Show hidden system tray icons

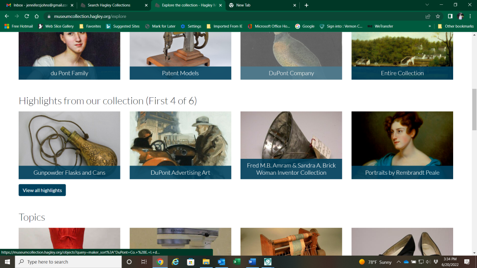[x=399, y=262]
